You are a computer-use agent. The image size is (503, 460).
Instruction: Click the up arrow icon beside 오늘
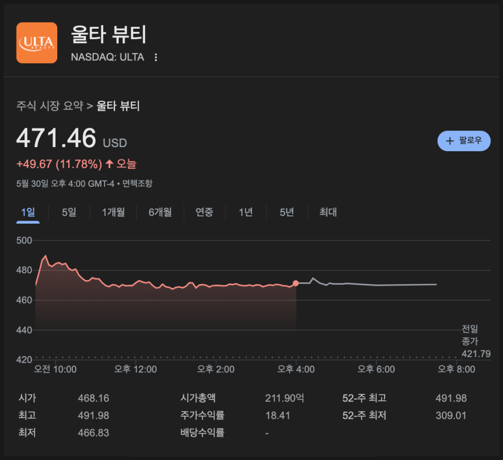coord(109,164)
